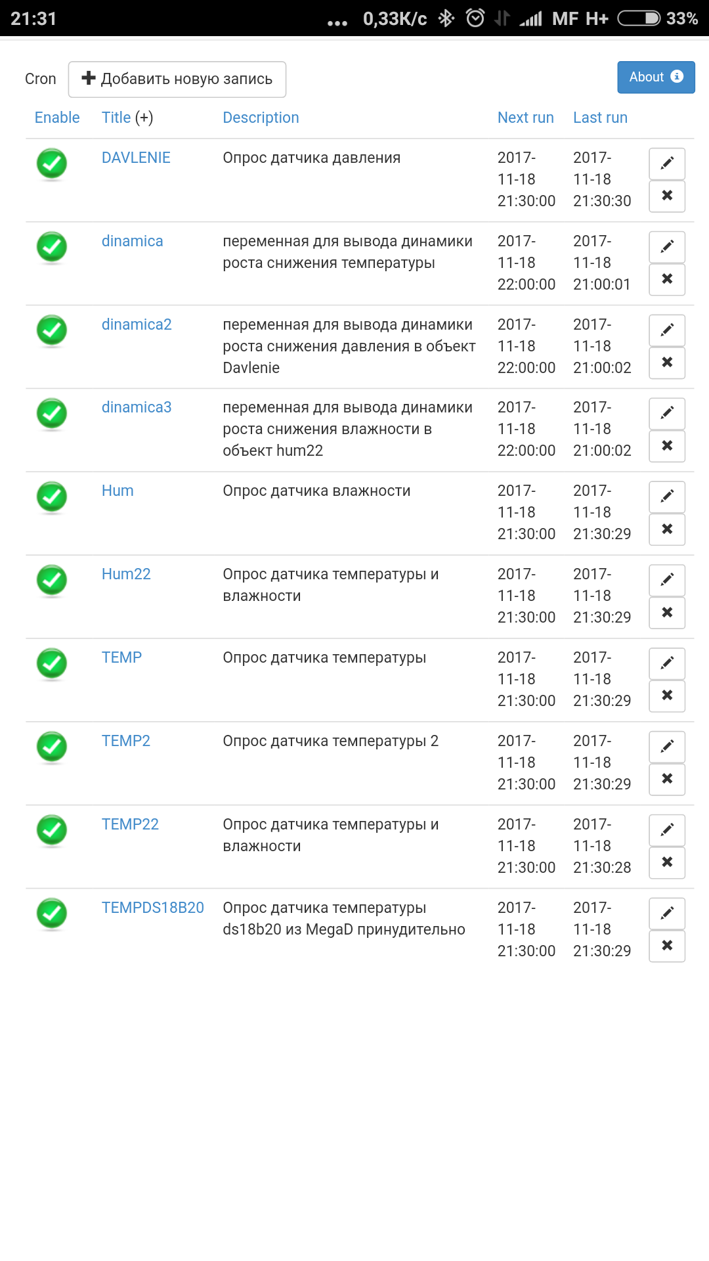The height and width of the screenshot is (1261, 709).
Task: Click pencil icon for TEMP22 row
Action: coord(667,830)
